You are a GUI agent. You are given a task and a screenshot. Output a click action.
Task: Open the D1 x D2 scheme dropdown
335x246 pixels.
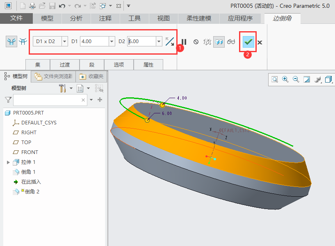64,41
